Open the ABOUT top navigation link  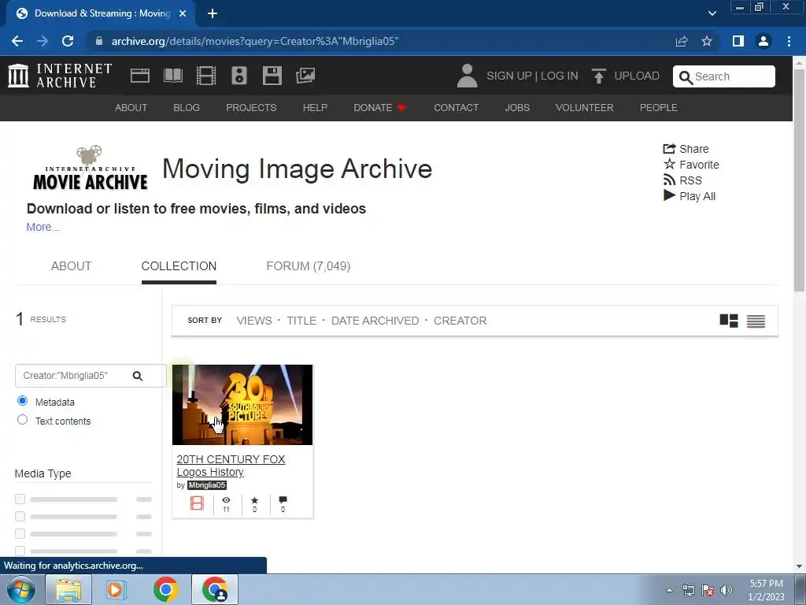click(x=131, y=107)
